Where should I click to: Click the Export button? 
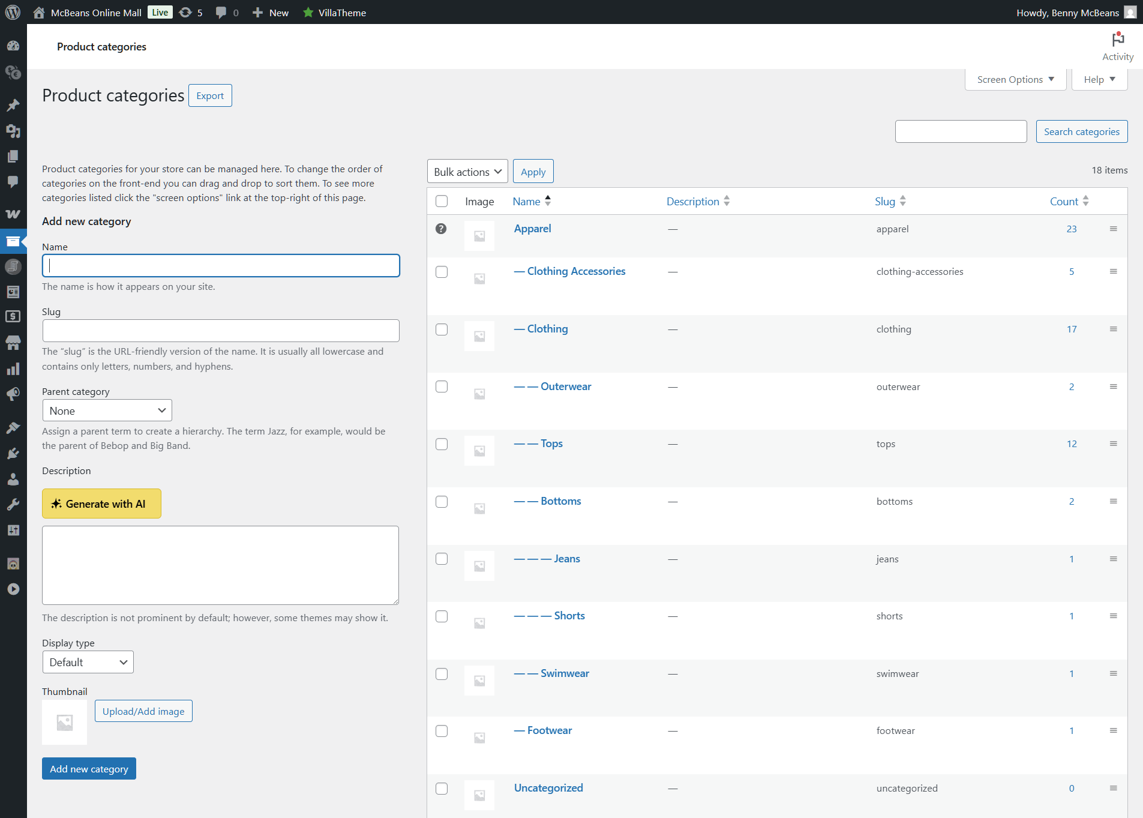point(210,95)
